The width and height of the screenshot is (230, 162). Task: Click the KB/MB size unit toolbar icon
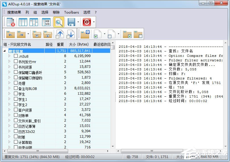pyautogui.click(x=46, y=22)
